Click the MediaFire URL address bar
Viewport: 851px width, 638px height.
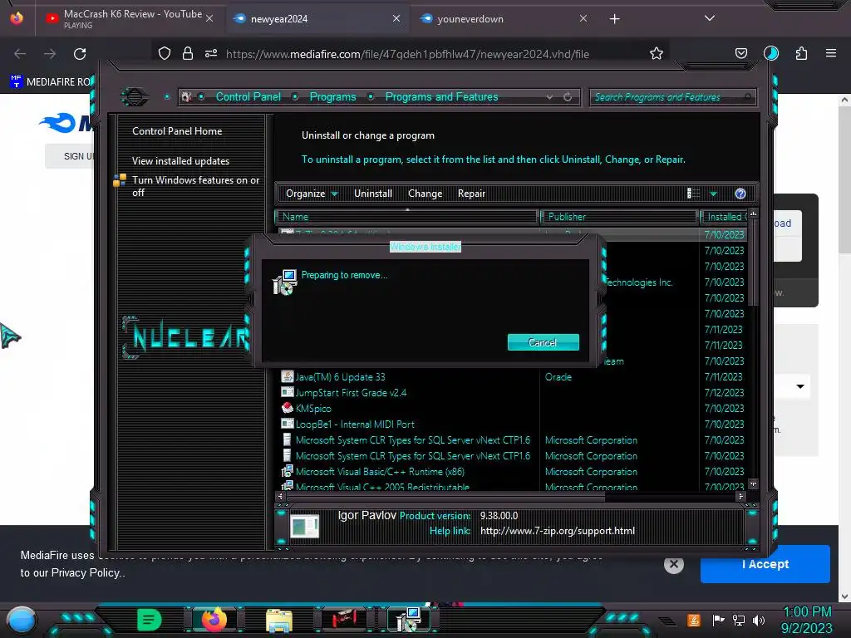tap(407, 54)
